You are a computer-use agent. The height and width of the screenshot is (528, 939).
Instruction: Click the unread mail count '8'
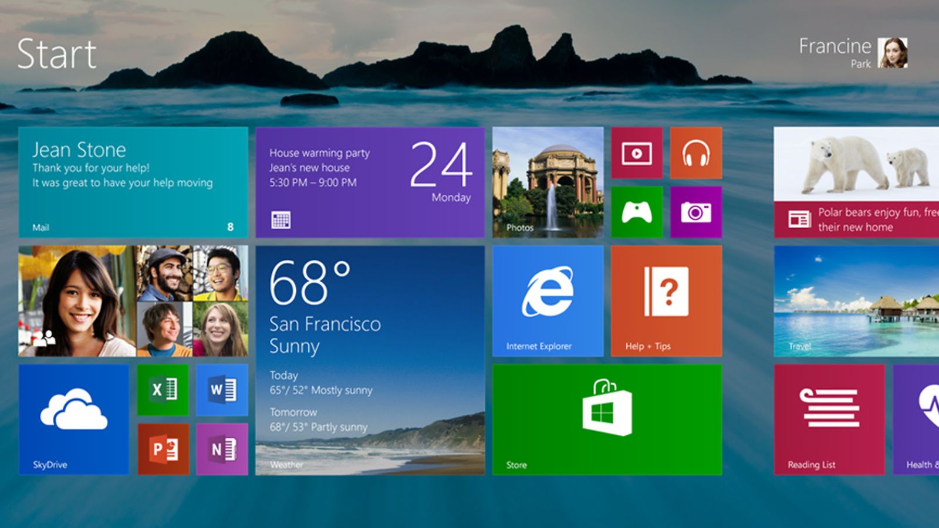[230, 227]
